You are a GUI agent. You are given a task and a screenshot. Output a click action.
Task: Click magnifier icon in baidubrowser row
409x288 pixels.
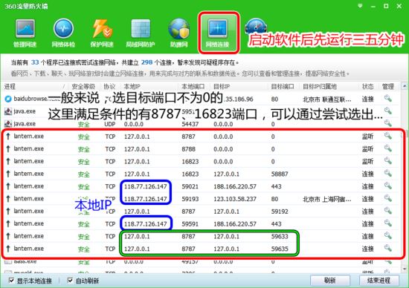pos(388,99)
